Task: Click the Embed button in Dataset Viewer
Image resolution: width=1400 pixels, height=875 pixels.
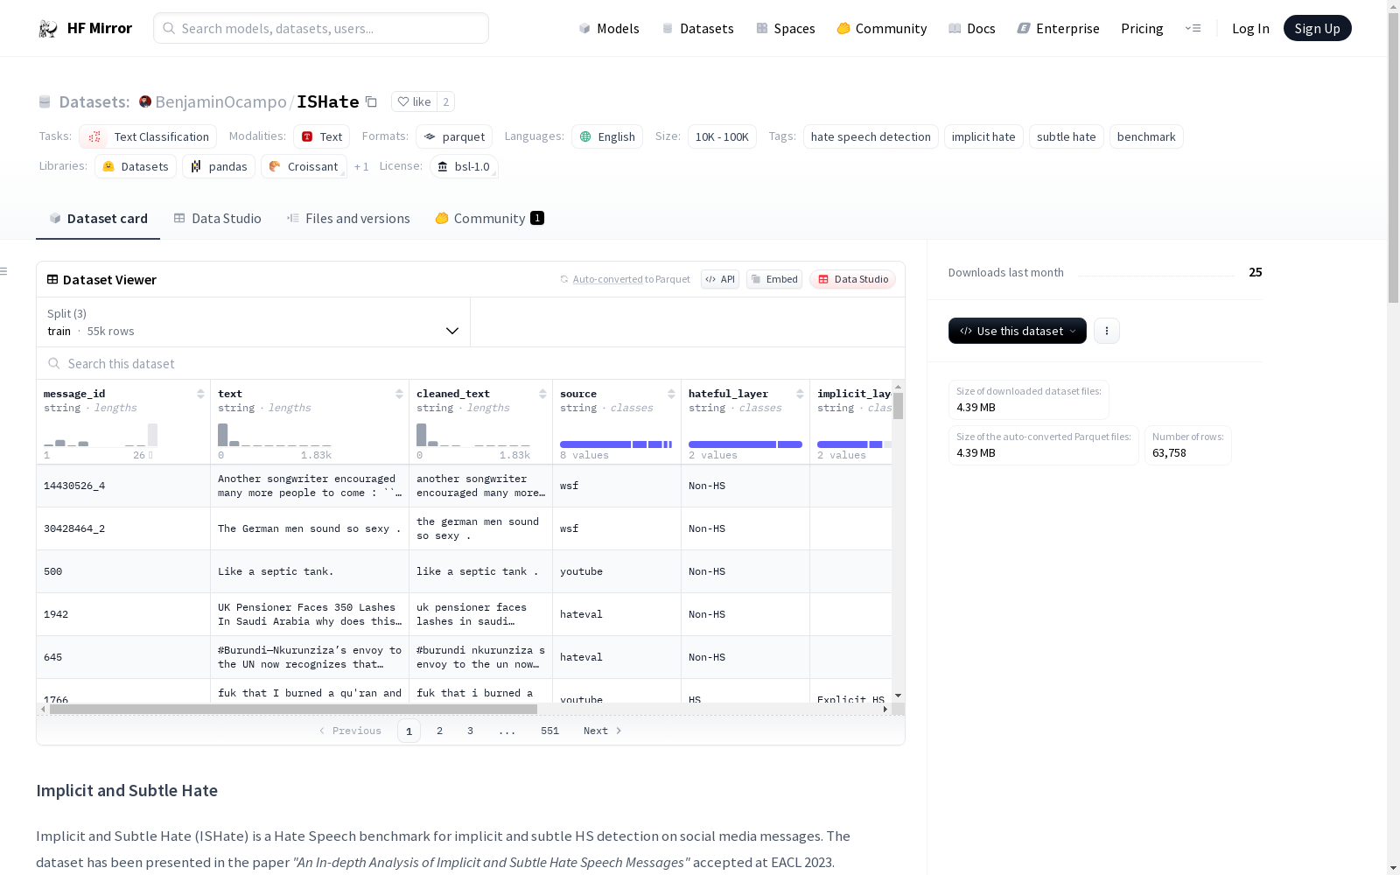Action: pyautogui.click(x=774, y=279)
